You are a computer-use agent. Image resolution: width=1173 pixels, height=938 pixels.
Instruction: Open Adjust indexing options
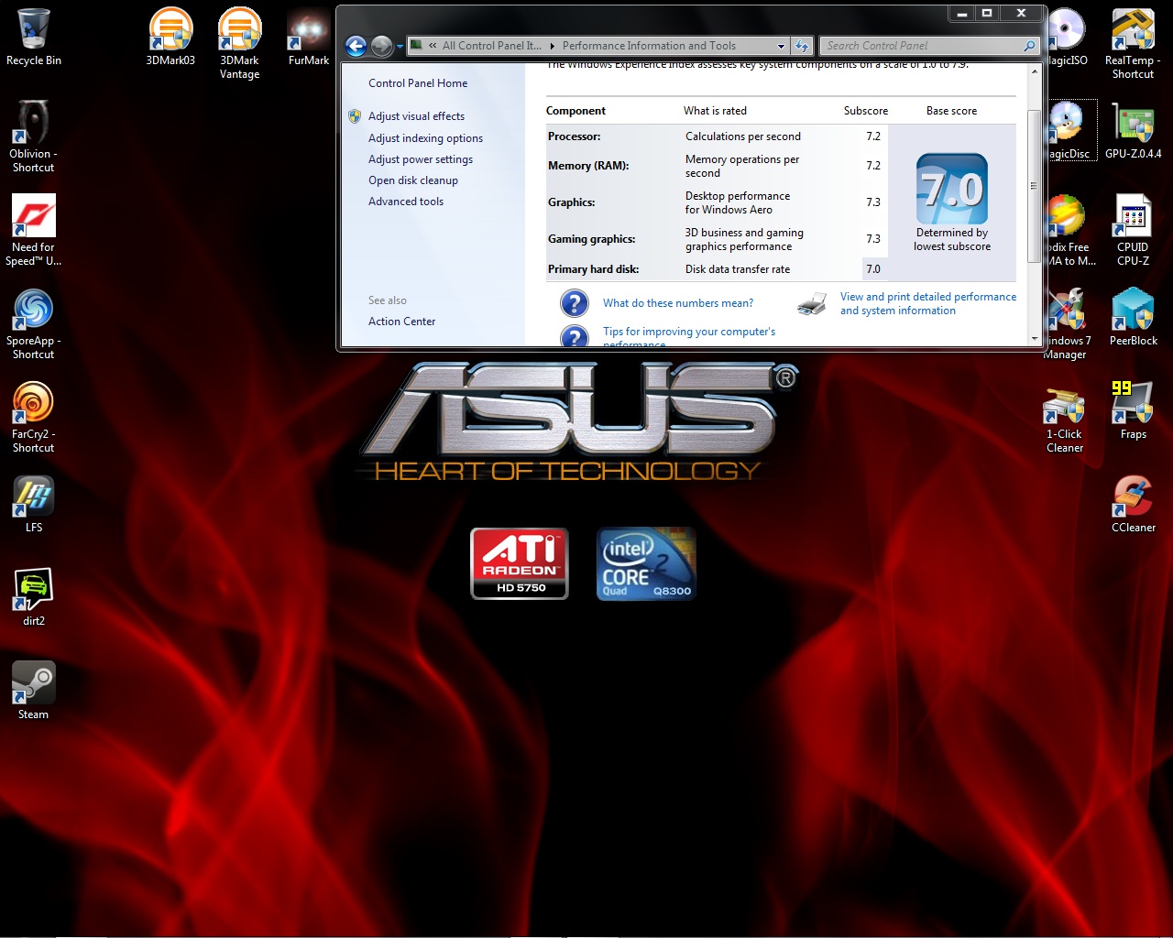[425, 138]
